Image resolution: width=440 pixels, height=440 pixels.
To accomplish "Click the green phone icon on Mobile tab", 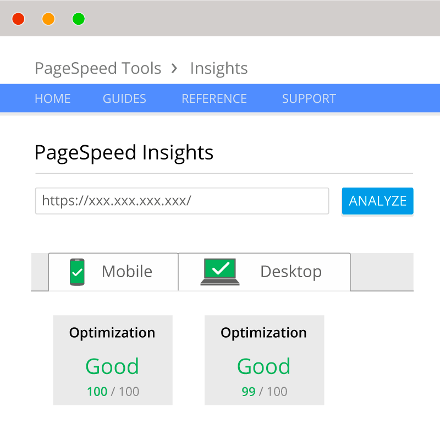I will 77,272.
